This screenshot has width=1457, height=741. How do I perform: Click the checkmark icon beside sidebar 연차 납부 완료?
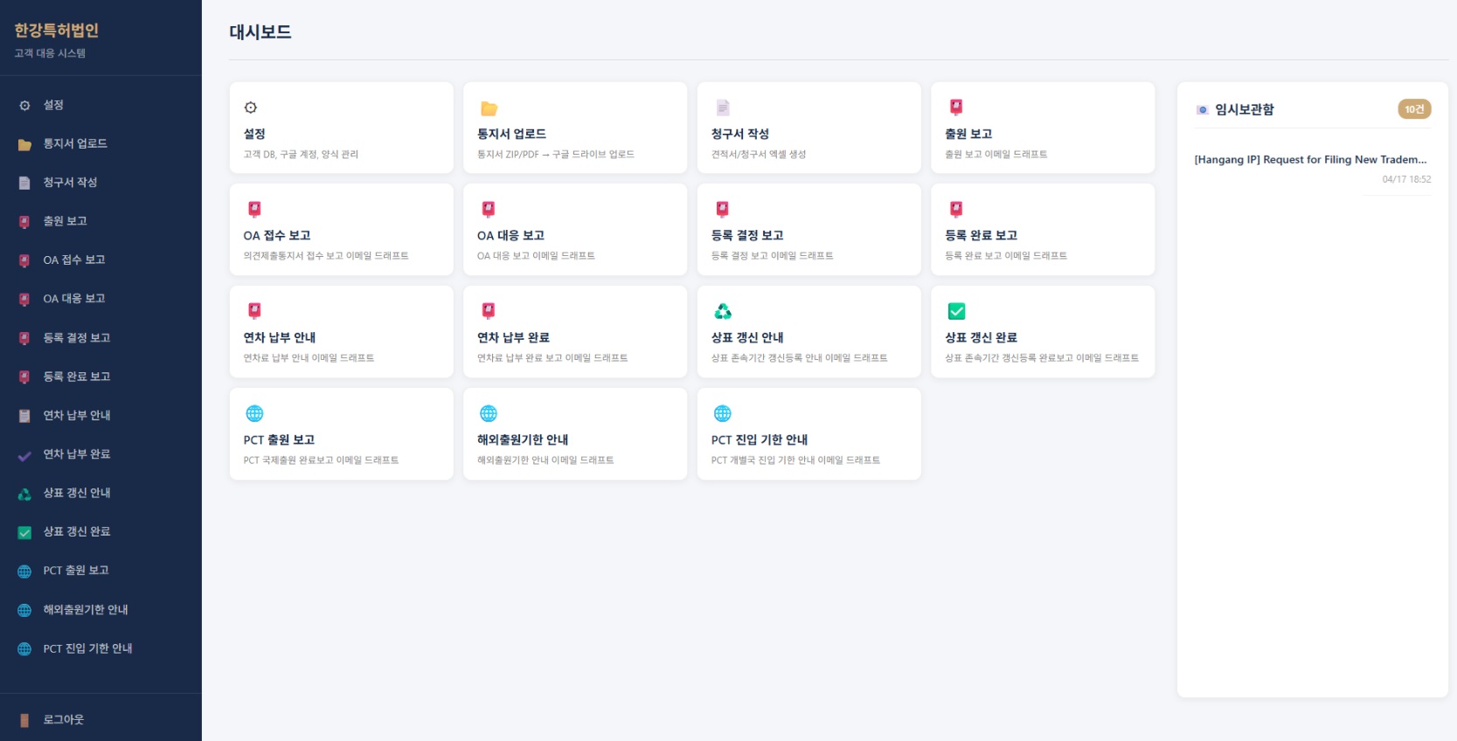(24, 455)
